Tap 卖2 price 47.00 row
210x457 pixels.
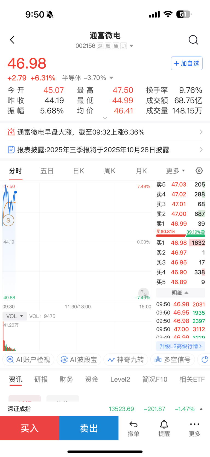click(x=180, y=214)
